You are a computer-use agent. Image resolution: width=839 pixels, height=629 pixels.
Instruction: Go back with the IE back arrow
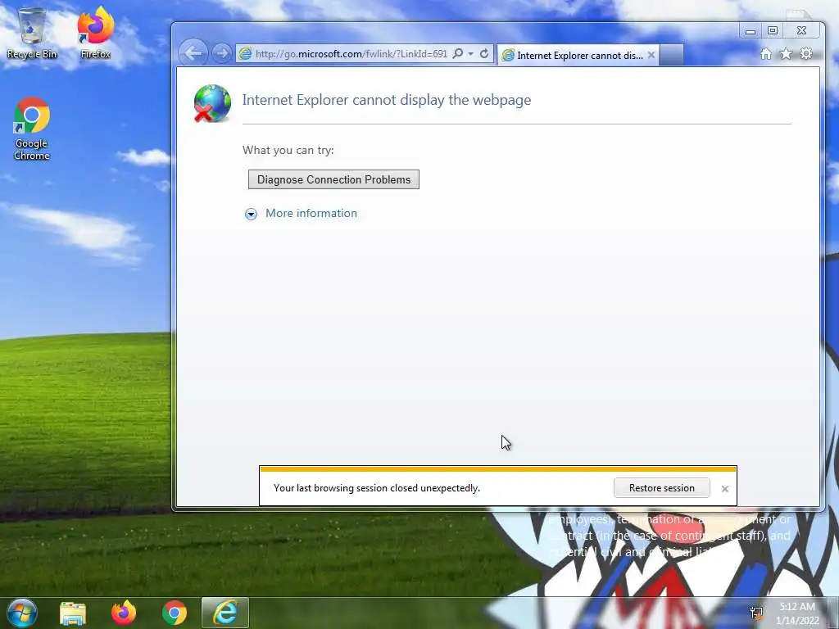193,53
